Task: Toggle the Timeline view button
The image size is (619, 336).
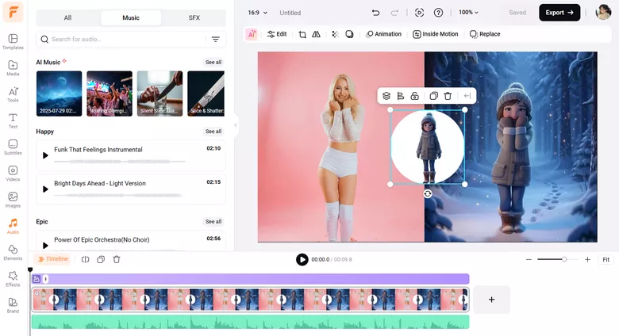Action: point(53,259)
